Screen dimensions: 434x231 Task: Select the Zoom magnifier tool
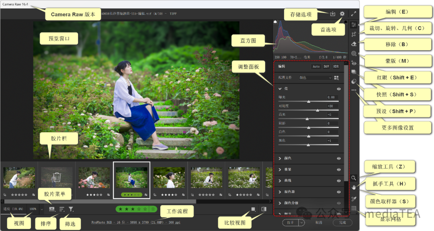354,178
